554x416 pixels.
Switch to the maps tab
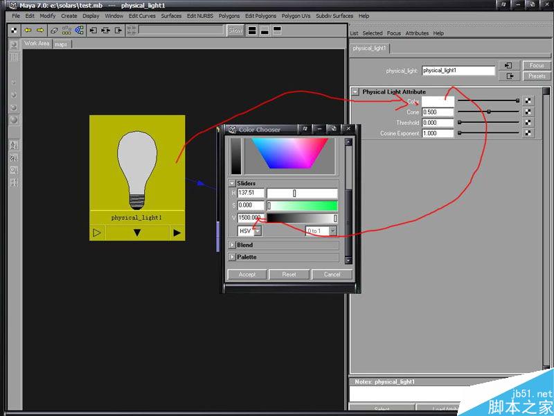pos(61,43)
